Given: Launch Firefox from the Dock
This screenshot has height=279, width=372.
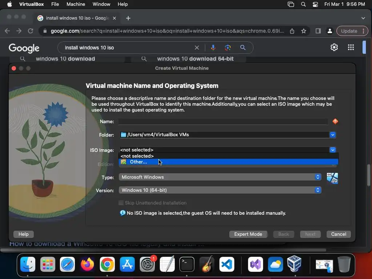Looking at the screenshot, I should tap(87, 264).
